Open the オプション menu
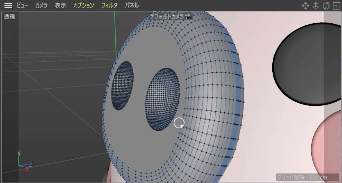Image resolution: width=342 pixels, height=183 pixels. pos(83,5)
